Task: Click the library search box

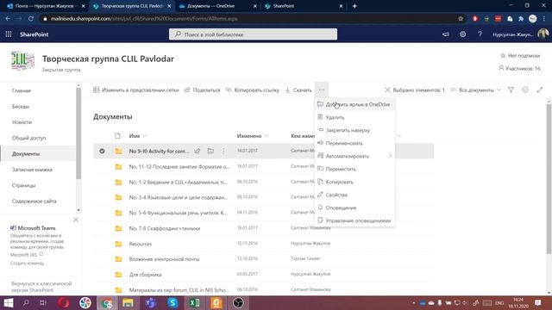Action: [253, 34]
